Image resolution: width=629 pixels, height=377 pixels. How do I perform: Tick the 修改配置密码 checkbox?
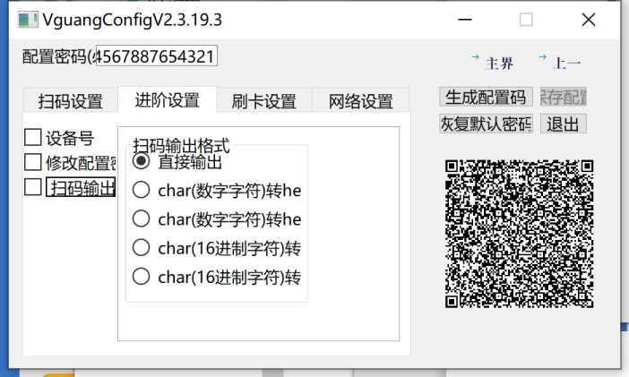click(33, 162)
